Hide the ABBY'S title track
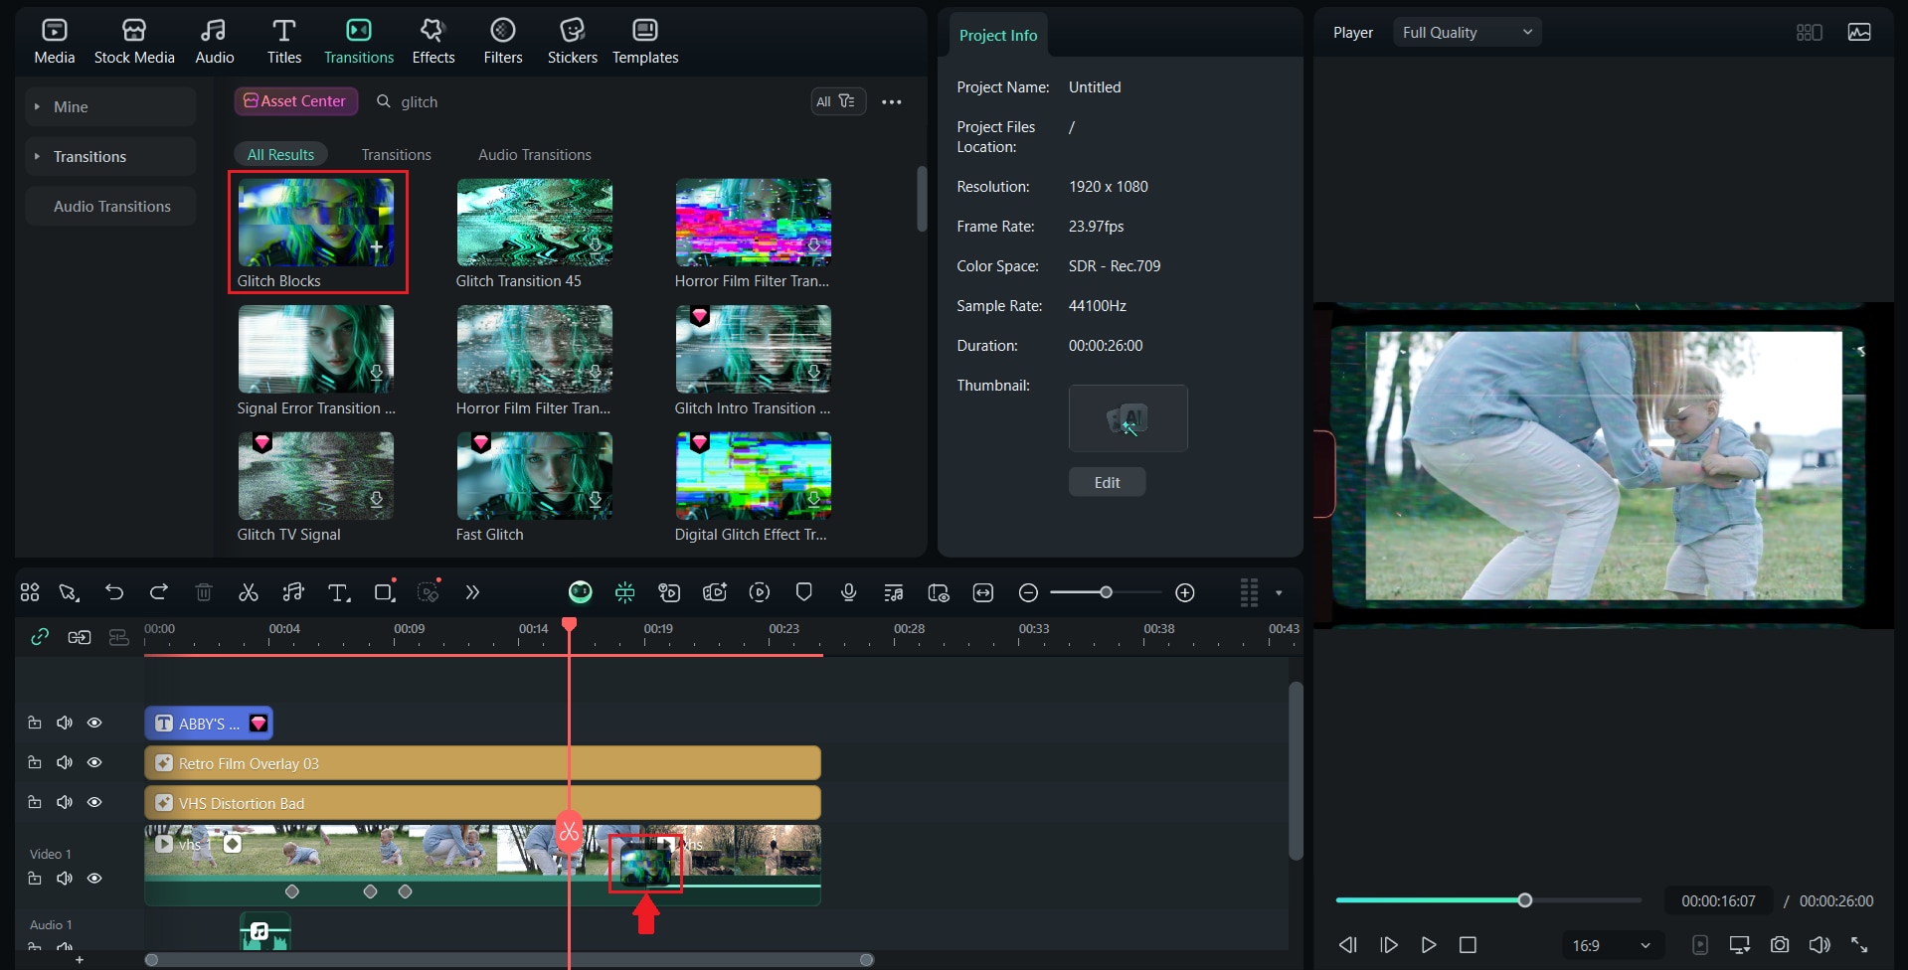 point(94,723)
